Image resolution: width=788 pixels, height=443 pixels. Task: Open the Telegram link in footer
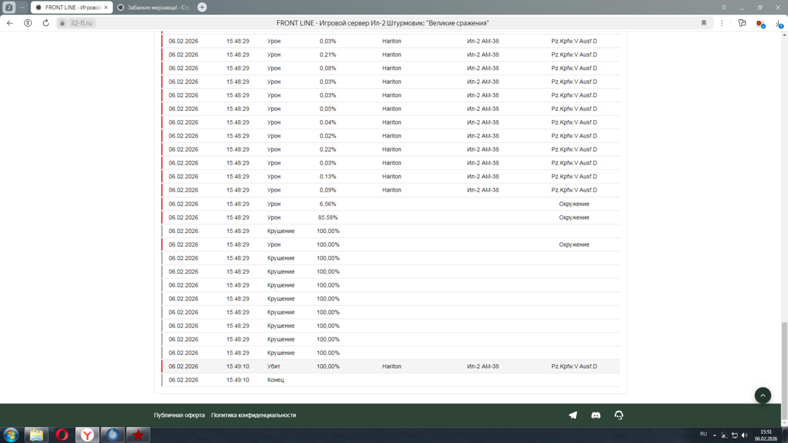tap(573, 415)
